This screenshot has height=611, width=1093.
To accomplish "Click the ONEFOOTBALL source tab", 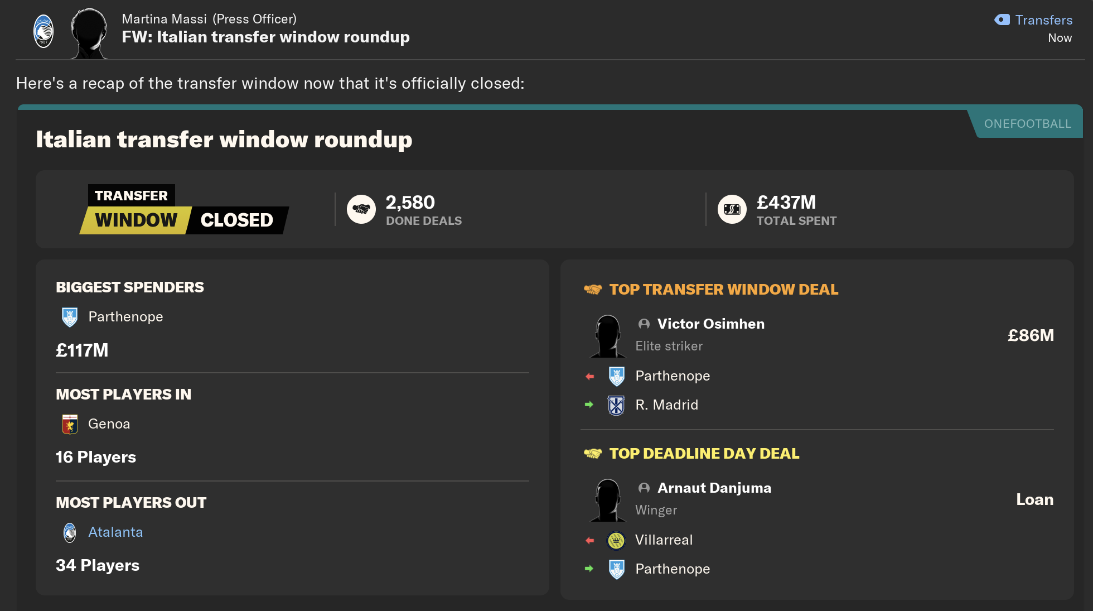I will point(1027,124).
